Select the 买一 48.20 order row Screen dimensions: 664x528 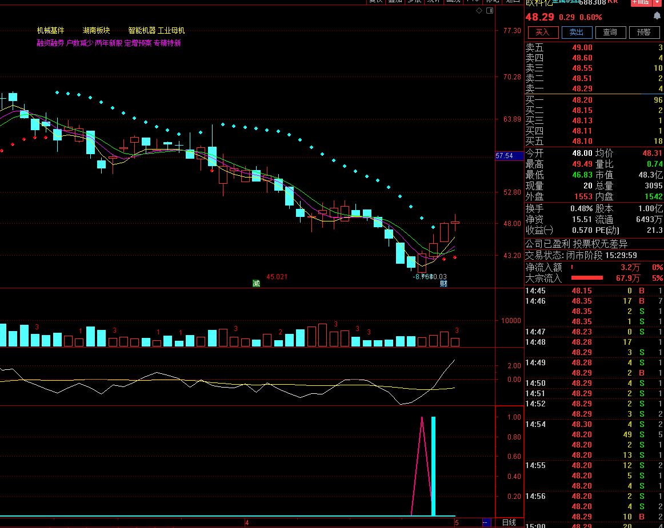(x=594, y=100)
